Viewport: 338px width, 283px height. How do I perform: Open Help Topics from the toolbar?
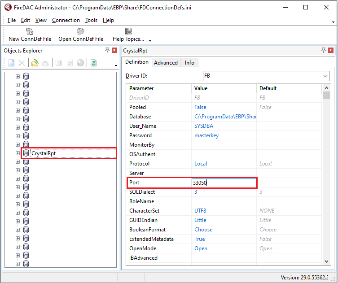(128, 35)
